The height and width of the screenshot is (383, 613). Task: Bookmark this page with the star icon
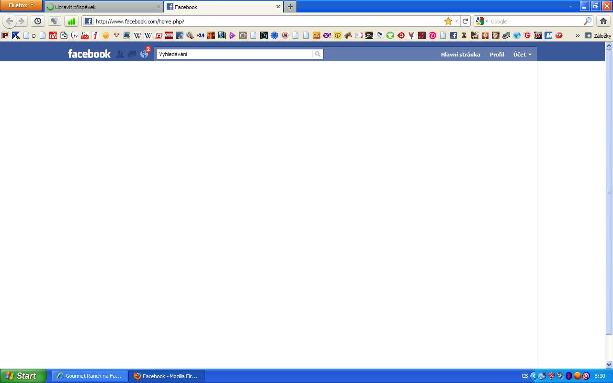(x=448, y=21)
